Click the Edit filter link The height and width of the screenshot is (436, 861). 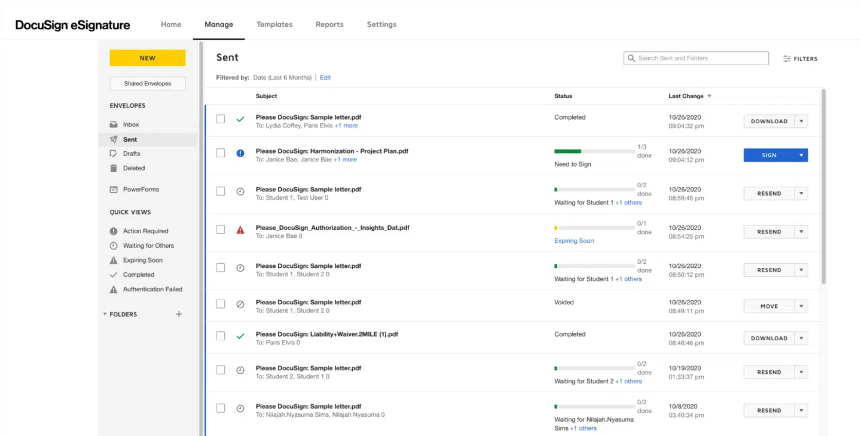[325, 78]
